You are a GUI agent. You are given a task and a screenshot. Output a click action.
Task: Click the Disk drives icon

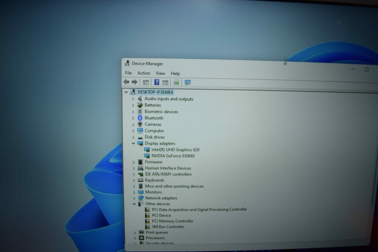point(140,137)
